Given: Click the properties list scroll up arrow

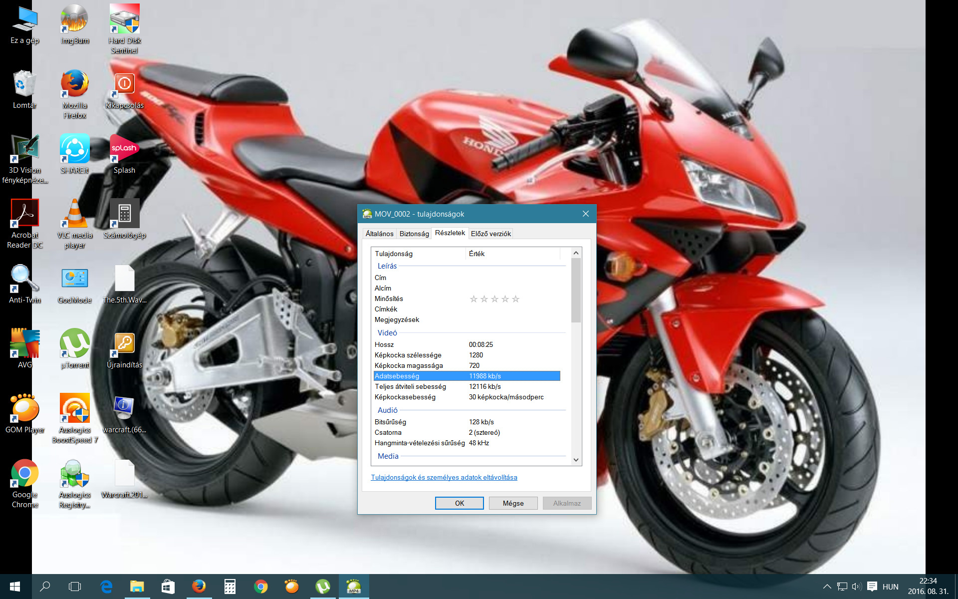Looking at the screenshot, I should 576,253.
